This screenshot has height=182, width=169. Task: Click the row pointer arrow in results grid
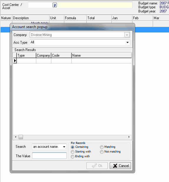click(15, 61)
